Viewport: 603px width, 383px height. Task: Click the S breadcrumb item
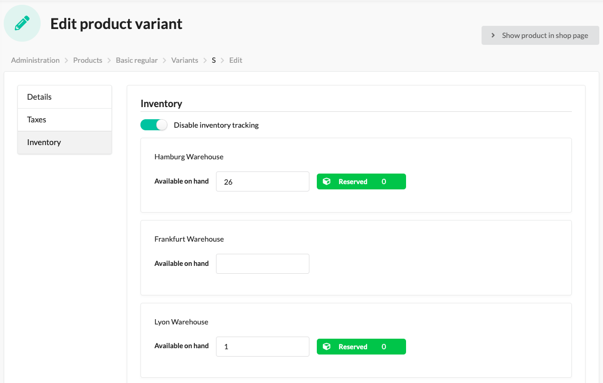214,60
